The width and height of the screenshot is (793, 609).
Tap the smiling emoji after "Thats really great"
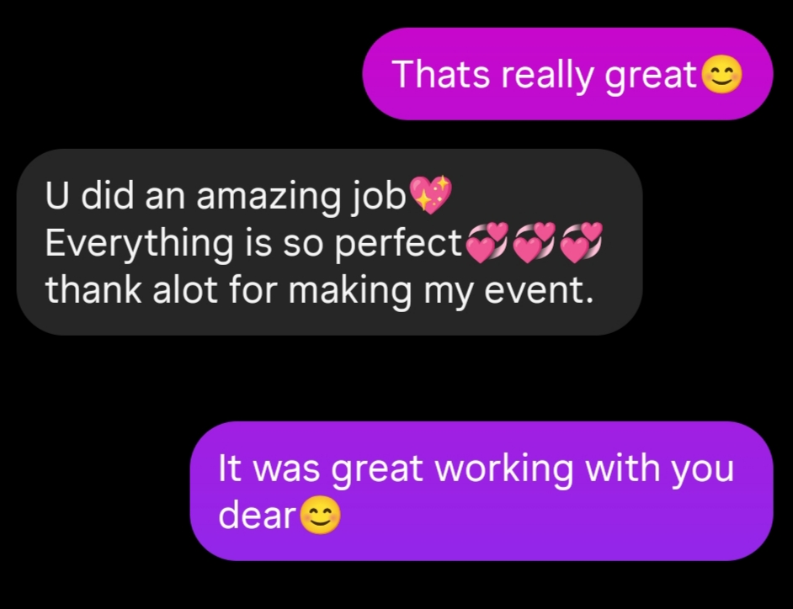coord(722,74)
